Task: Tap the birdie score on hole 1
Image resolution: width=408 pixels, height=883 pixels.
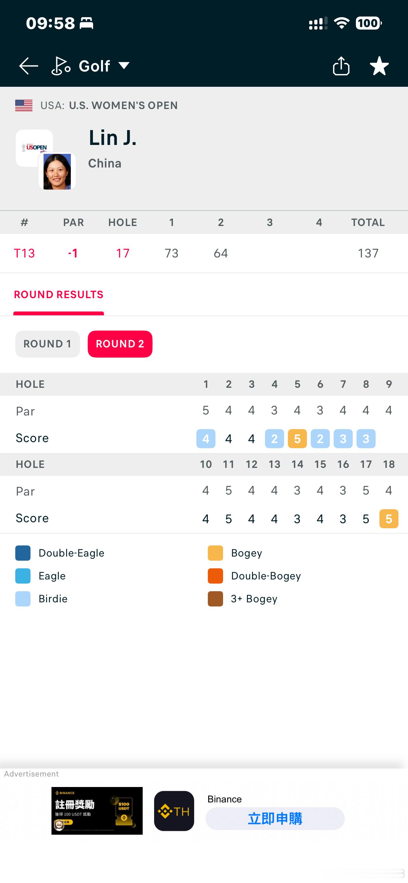Action: tap(206, 439)
